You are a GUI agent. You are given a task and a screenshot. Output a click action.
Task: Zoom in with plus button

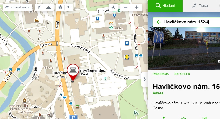pyautogui.click(x=137, y=7)
